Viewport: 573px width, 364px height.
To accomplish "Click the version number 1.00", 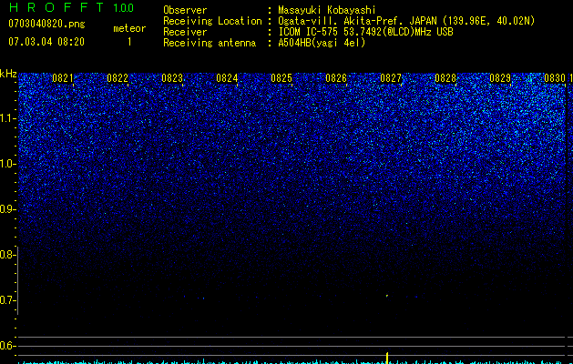I will [x=124, y=8].
